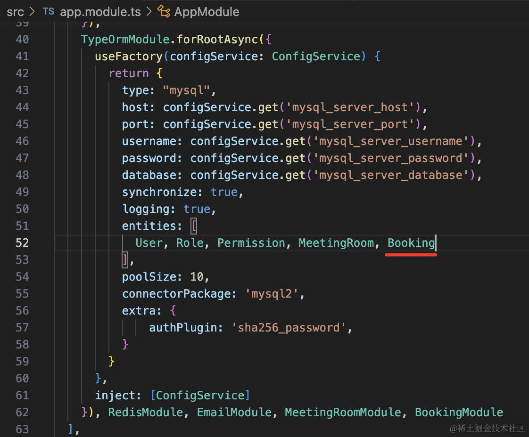Place cursor on underlined Booking entity

click(x=411, y=243)
